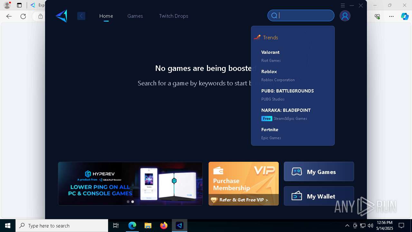Focus the game search field
The height and width of the screenshot is (232, 412).
(301, 15)
